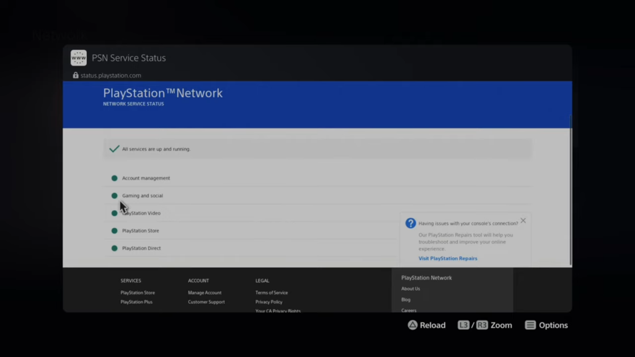This screenshot has height=357, width=635.
Task: Click the PSN Service Status window title
Action: point(129,58)
